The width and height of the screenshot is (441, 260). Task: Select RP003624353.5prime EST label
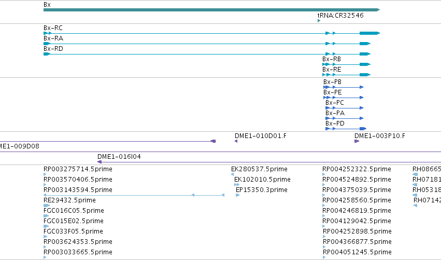(78, 242)
